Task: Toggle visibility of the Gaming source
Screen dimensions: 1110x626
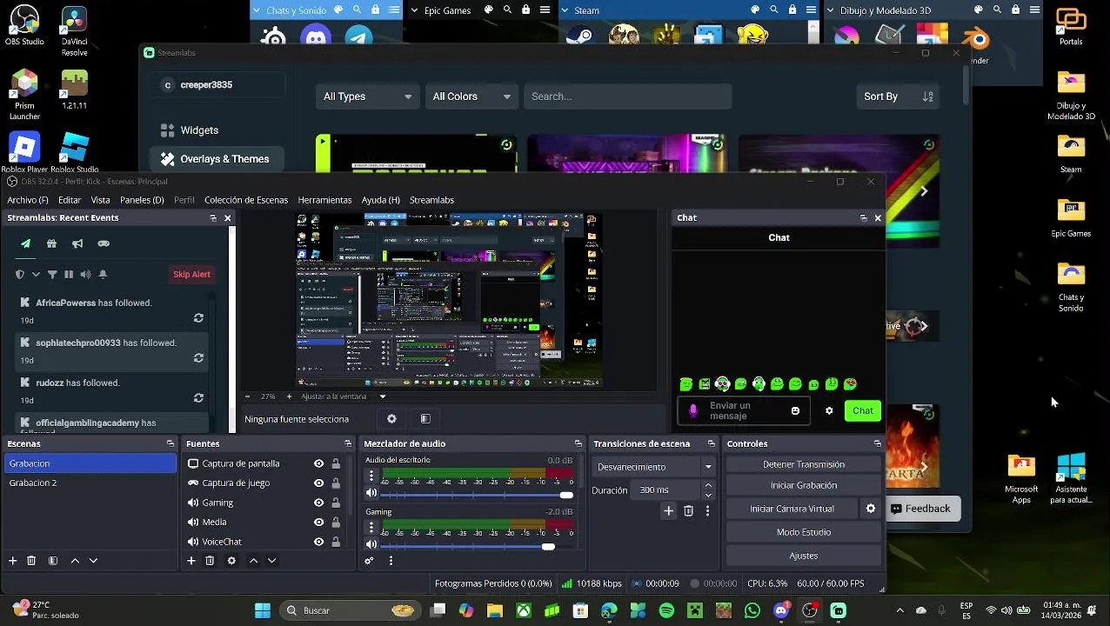Action: point(319,503)
